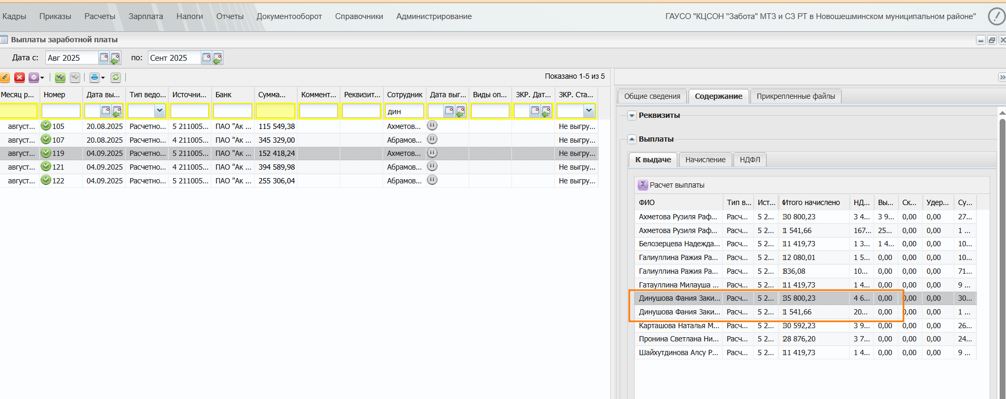
Task: Select 'Карташова Наталья М...' row
Action: click(x=805, y=326)
